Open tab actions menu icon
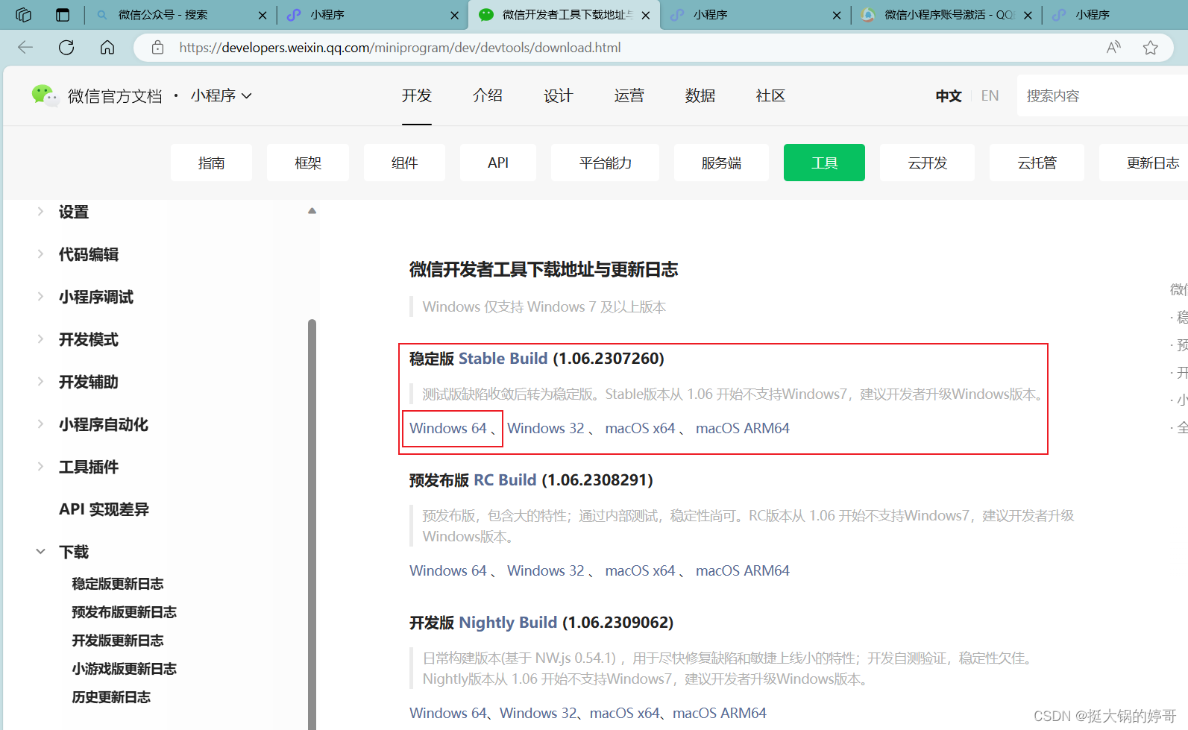The height and width of the screenshot is (730, 1188). click(x=63, y=15)
